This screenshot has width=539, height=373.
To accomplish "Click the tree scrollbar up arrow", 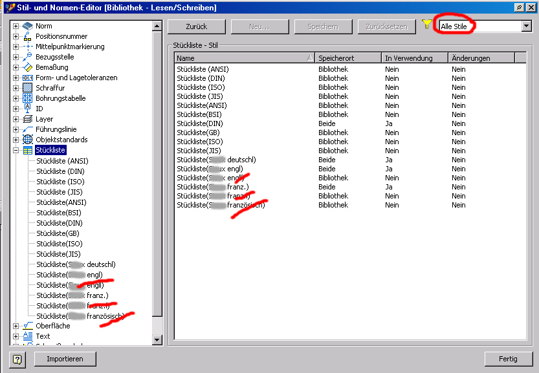I will (157, 26).
